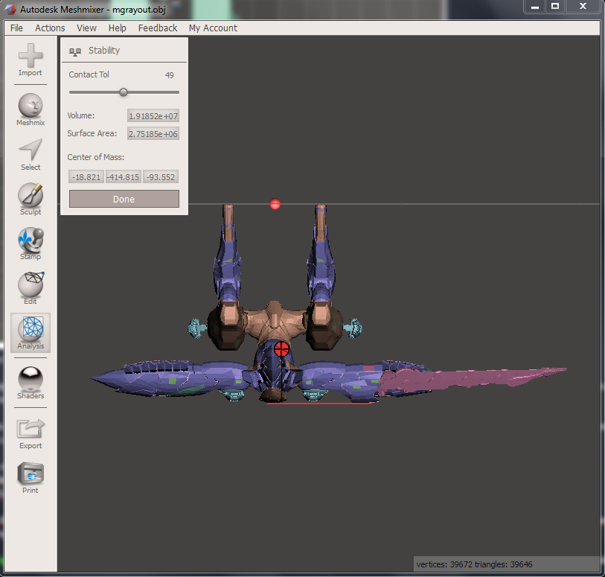Click the Volume value field
605x577 pixels.
[153, 116]
